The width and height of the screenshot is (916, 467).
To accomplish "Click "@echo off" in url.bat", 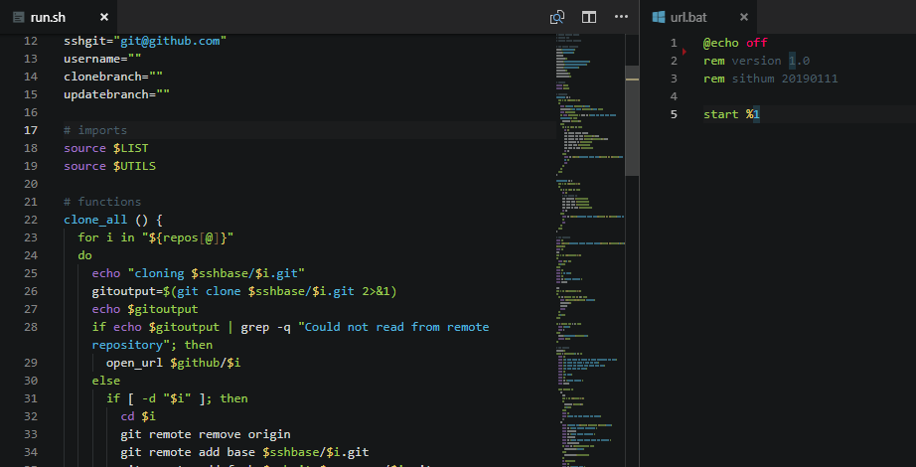I will (x=735, y=43).
